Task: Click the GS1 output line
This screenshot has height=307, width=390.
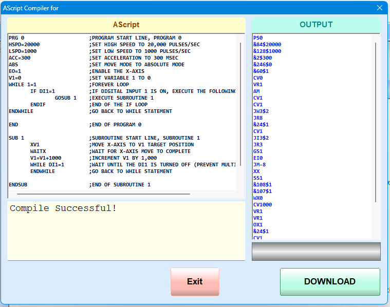Action: [258, 151]
